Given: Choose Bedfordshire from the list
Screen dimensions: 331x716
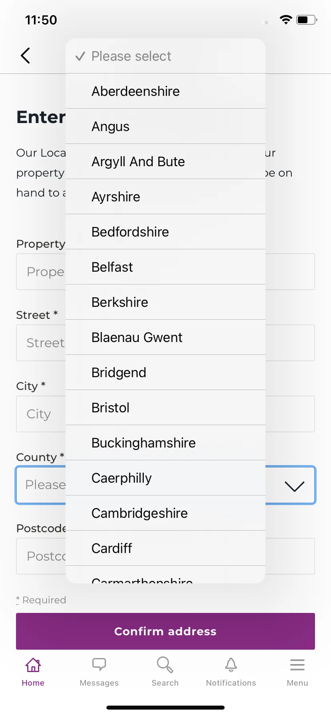Looking at the screenshot, I should 165,232.
